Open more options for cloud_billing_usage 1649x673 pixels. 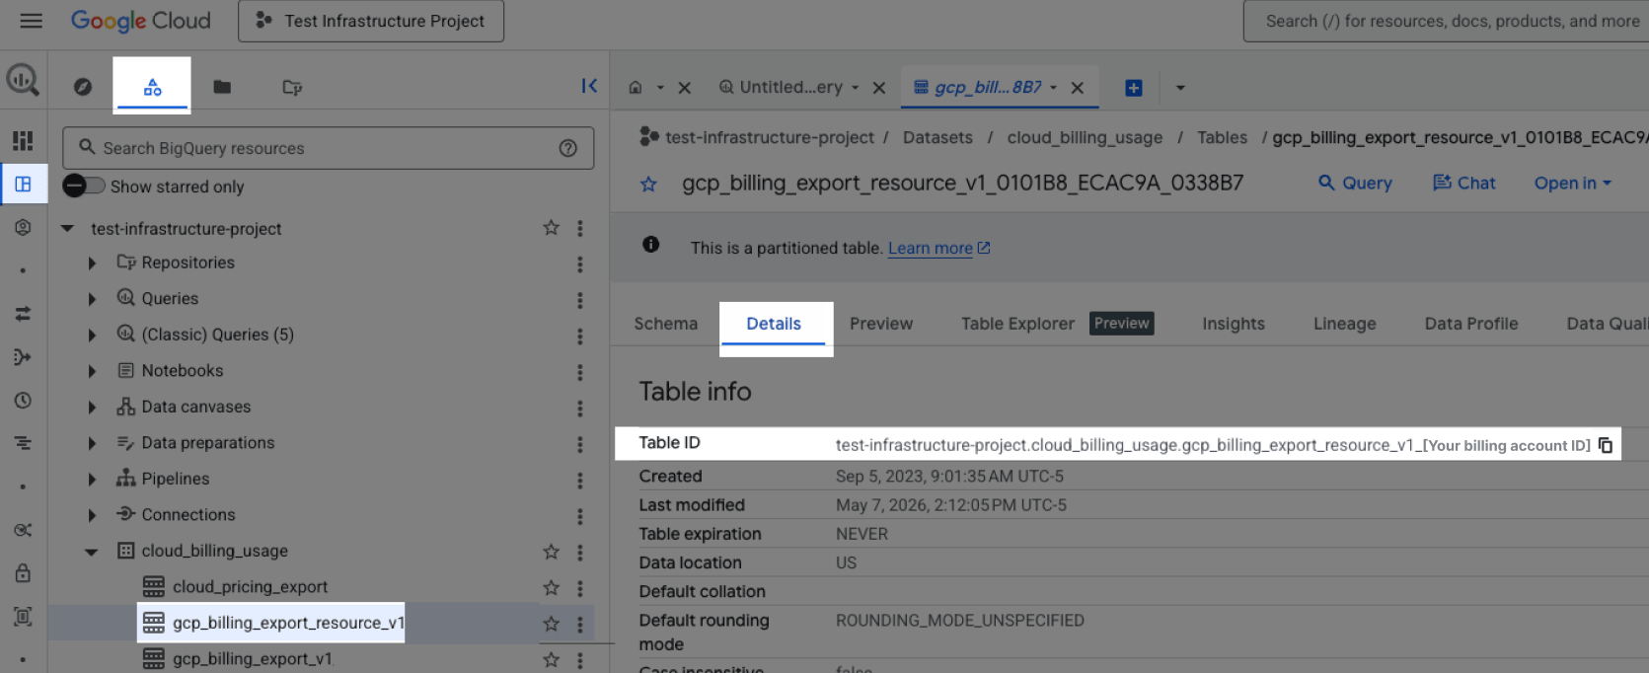point(580,553)
